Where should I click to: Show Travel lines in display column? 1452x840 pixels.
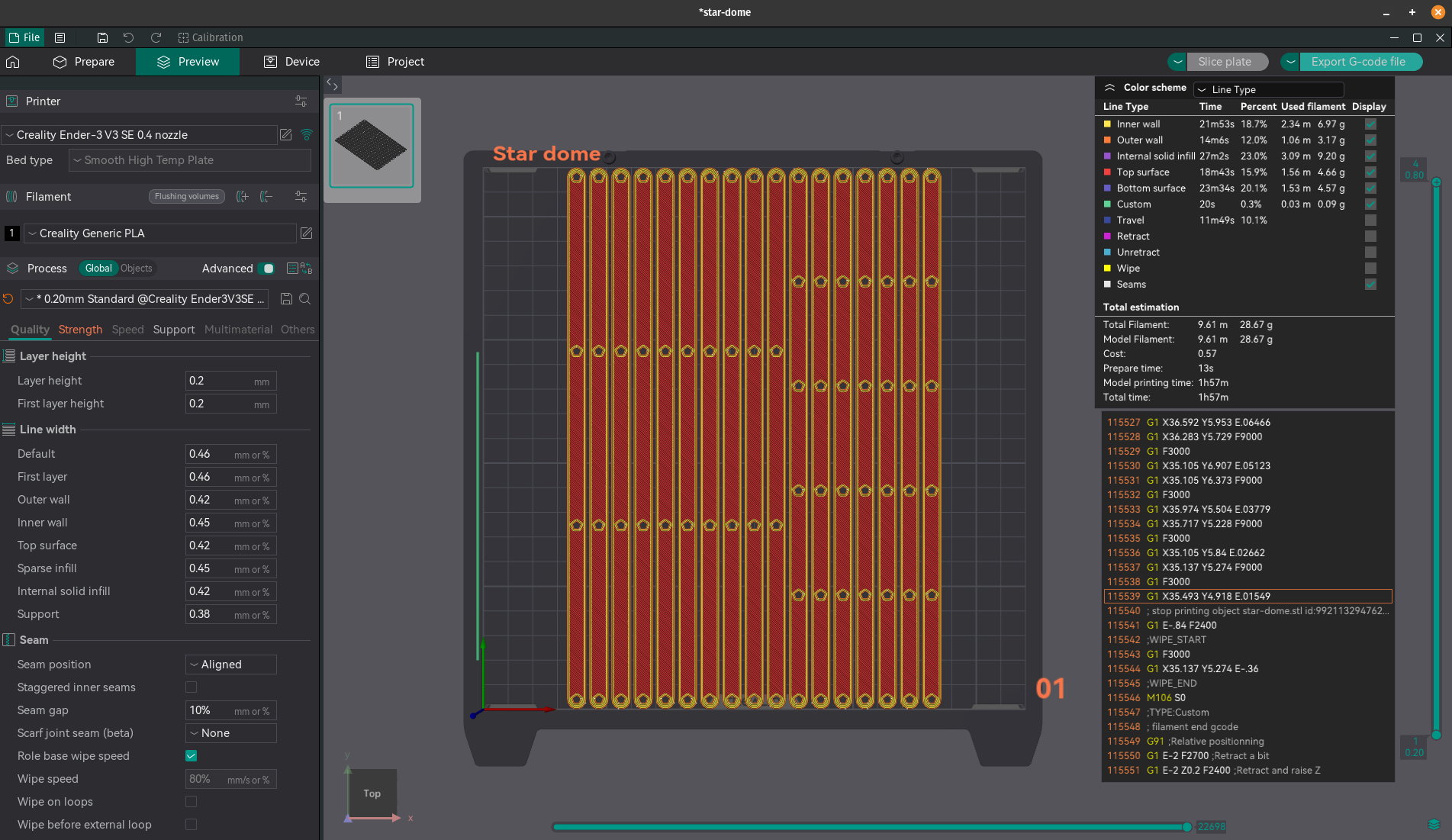pos(1370,220)
